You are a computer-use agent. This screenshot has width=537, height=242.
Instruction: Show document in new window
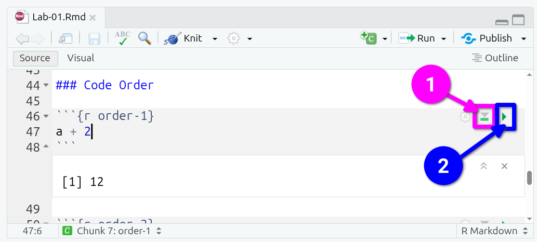66,38
